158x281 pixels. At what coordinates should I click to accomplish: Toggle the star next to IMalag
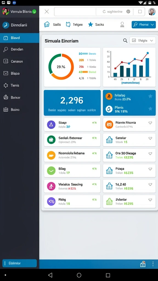pos(150,96)
